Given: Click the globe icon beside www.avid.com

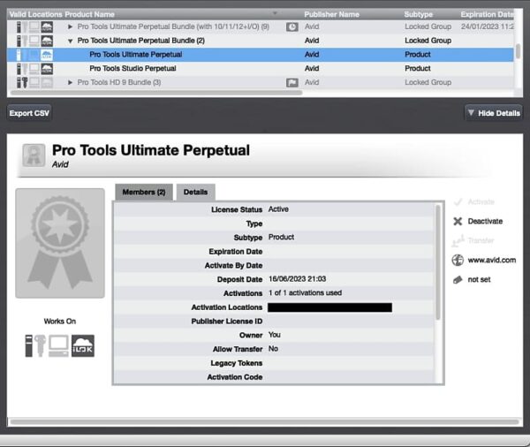Looking at the screenshot, I should coord(458,260).
